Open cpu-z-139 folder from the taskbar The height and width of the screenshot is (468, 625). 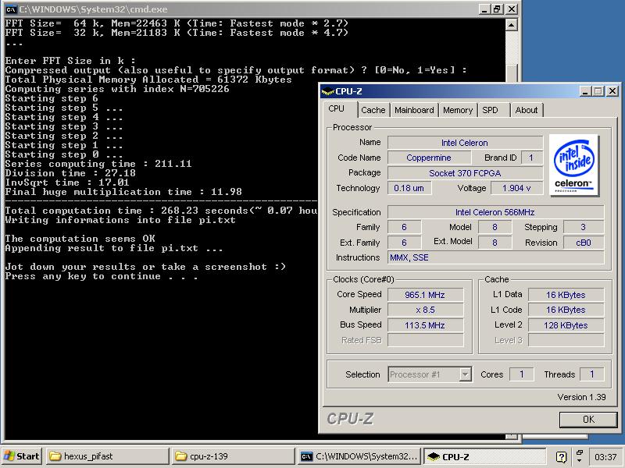234,456
